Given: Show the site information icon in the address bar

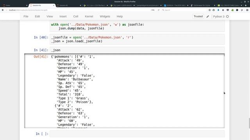Looking at the screenshot, I should pyautogui.click(x=7, y=10).
